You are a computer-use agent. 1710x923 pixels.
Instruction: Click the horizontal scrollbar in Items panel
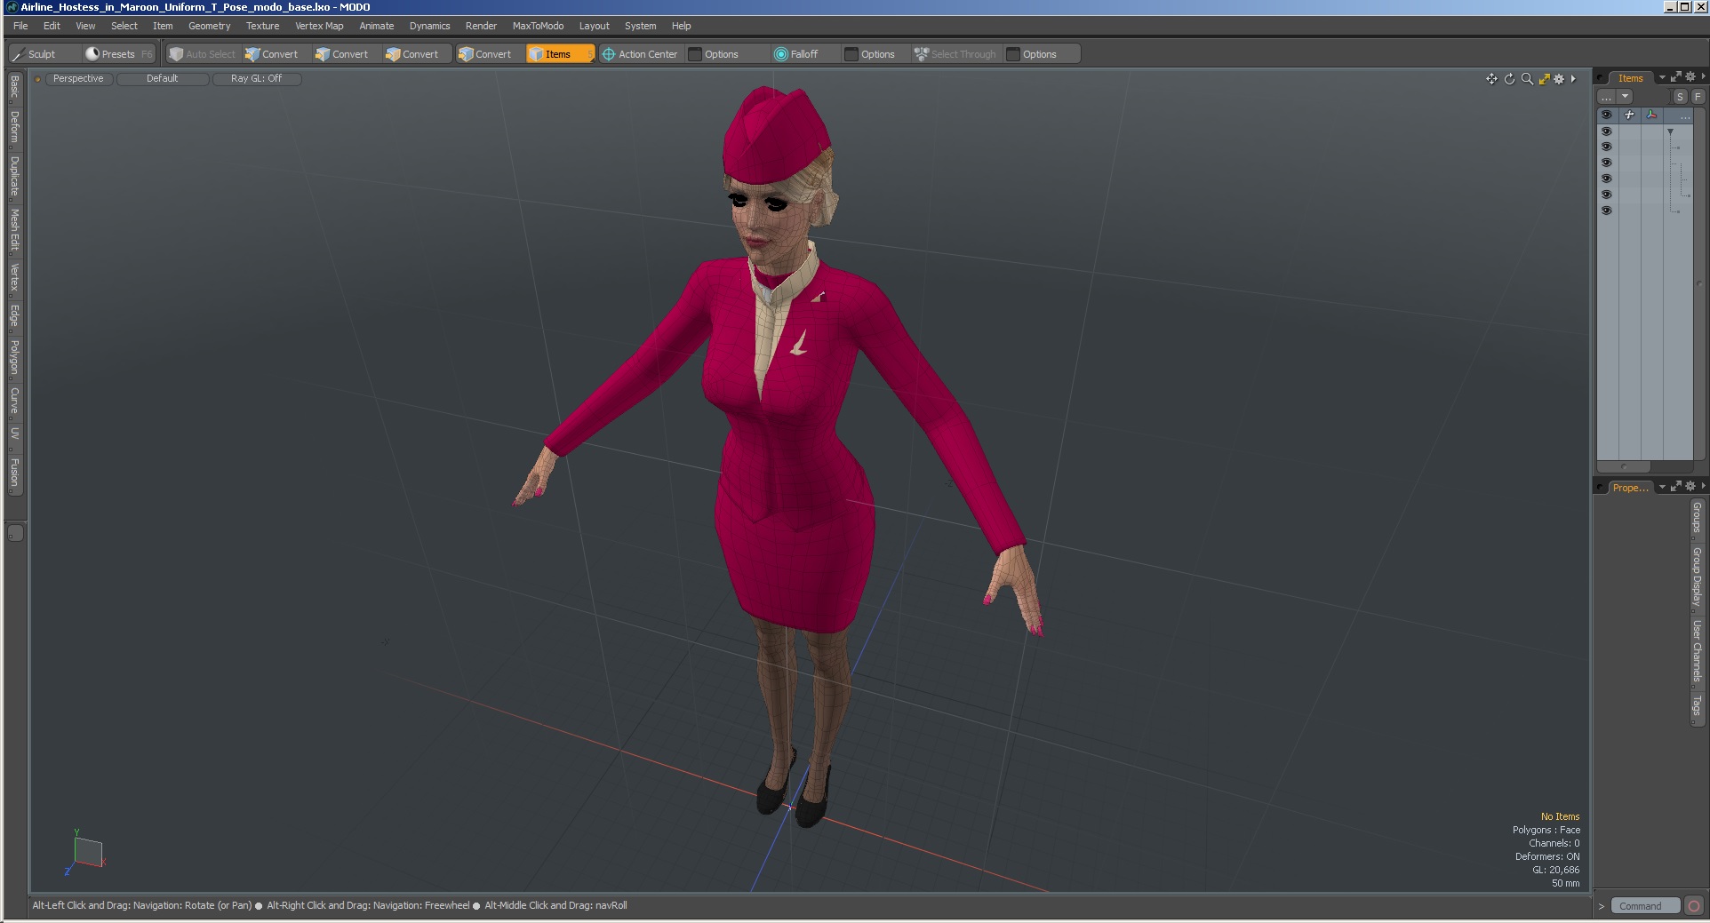pyautogui.click(x=1624, y=466)
